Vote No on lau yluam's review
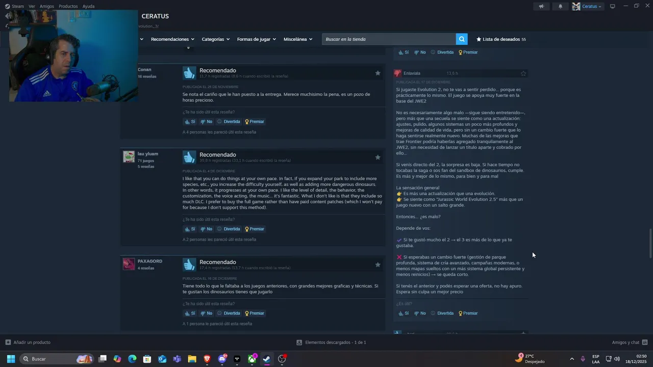Screen dimensions: 653x367 tap(206, 229)
